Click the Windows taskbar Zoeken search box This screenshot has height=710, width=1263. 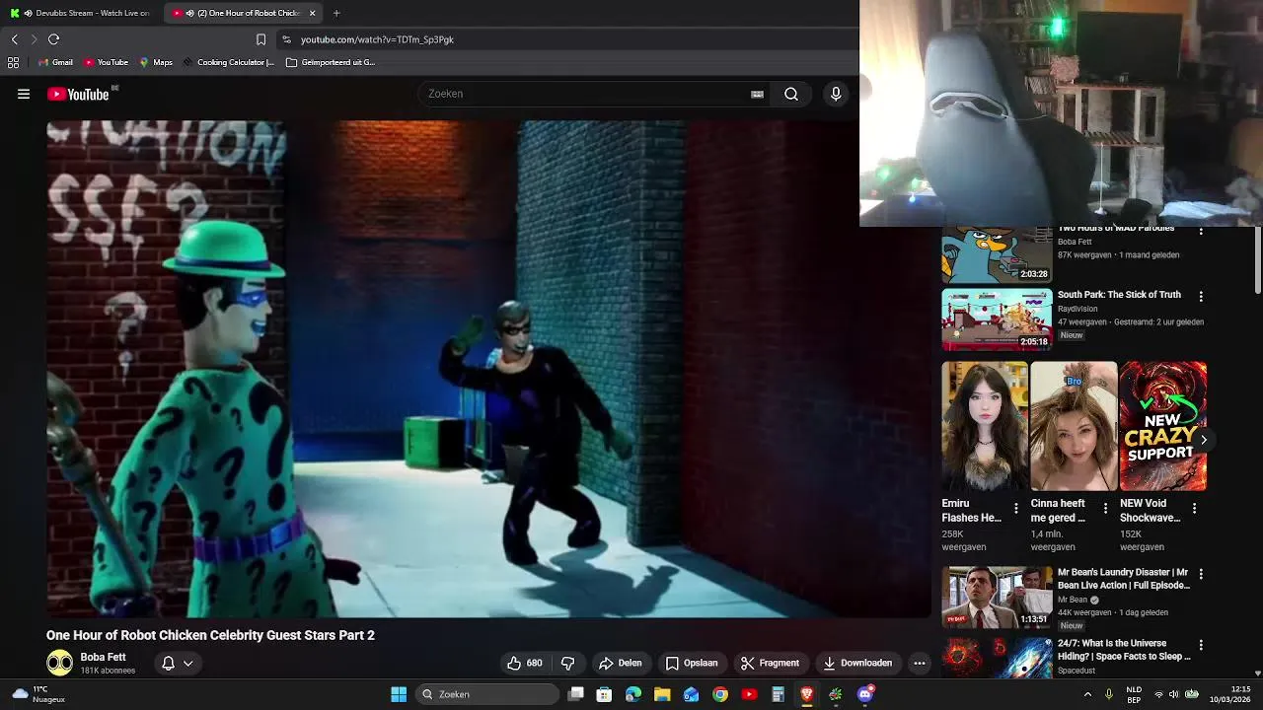[487, 694]
